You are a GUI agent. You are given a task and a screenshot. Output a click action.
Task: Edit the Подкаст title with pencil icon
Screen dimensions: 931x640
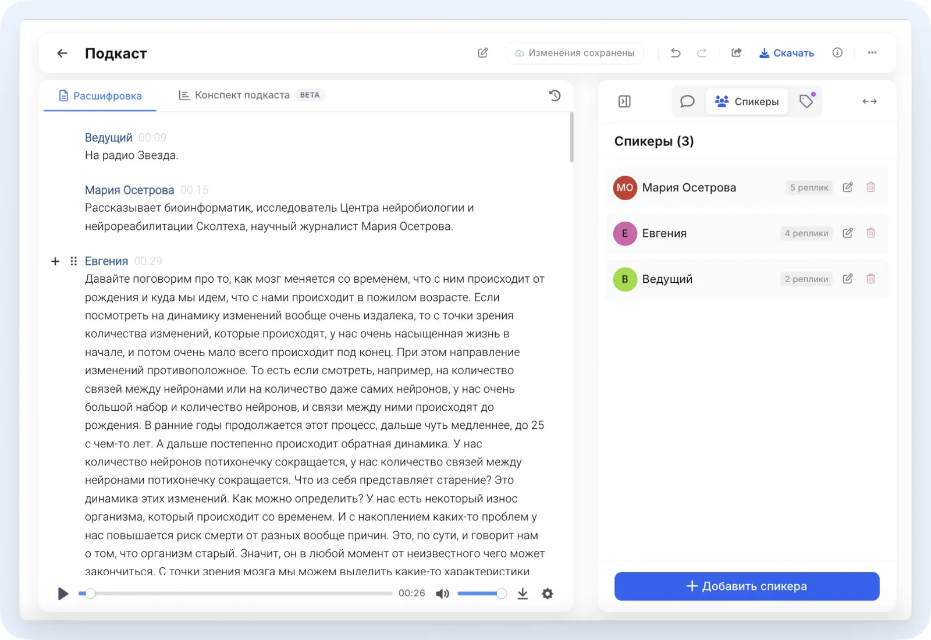click(483, 53)
